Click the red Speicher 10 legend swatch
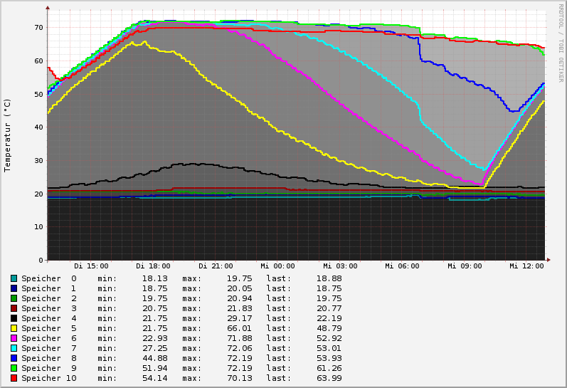This screenshot has height=388, width=567. [14, 378]
